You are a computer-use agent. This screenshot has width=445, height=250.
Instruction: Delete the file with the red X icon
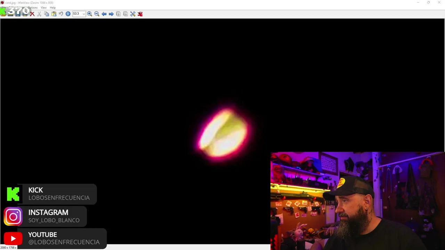[x=32, y=14]
